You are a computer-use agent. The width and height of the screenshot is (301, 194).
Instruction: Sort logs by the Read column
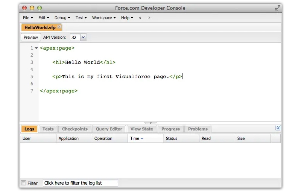(x=217, y=138)
